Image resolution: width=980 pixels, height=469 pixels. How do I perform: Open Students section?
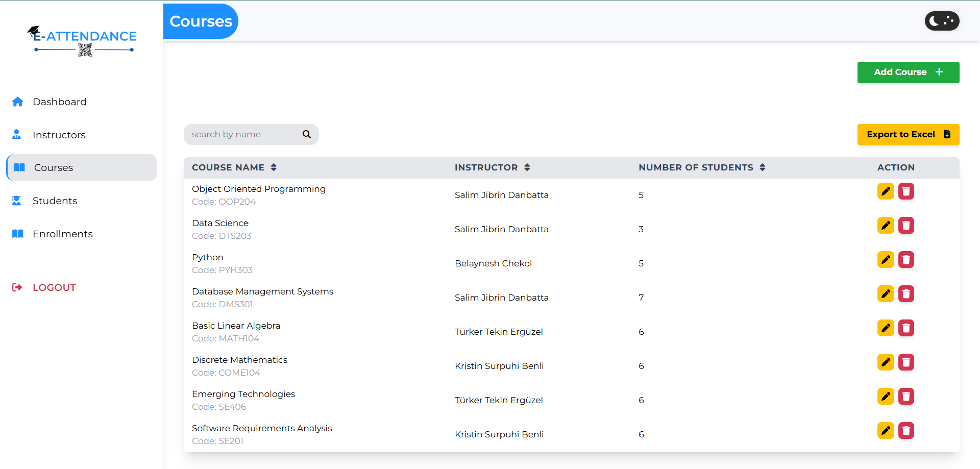[x=55, y=201]
